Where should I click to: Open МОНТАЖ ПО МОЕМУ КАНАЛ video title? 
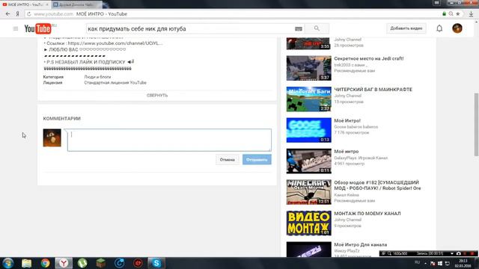click(x=367, y=214)
